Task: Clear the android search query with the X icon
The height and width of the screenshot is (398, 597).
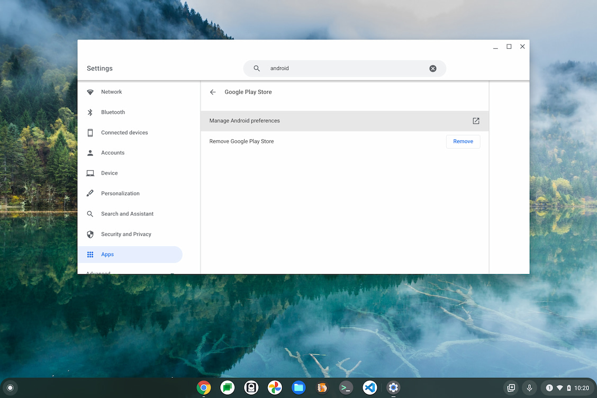Action: 433,68
